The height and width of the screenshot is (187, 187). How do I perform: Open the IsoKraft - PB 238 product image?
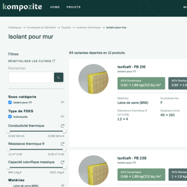click(93, 170)
